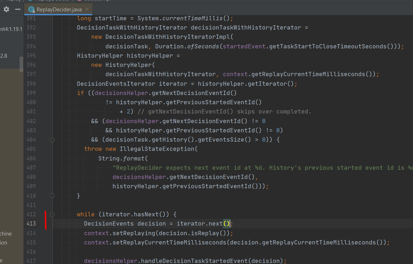The image size is (413, 264).
Task: Click line number 413 in the gutter
Action: point(31,224)
